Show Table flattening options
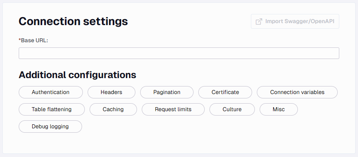 (52, 110)
